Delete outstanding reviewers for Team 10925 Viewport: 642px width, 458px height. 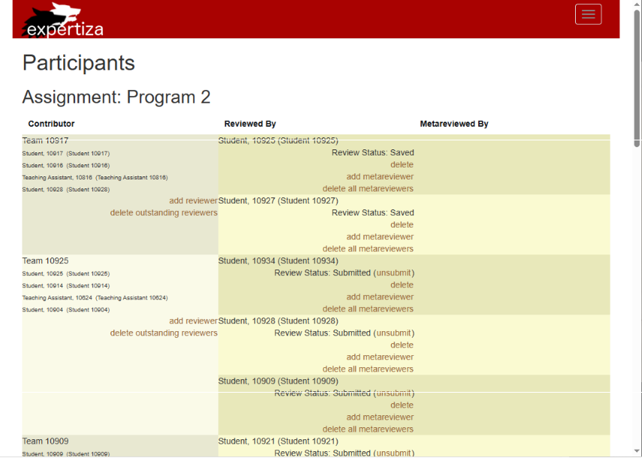tap(164, 333)
